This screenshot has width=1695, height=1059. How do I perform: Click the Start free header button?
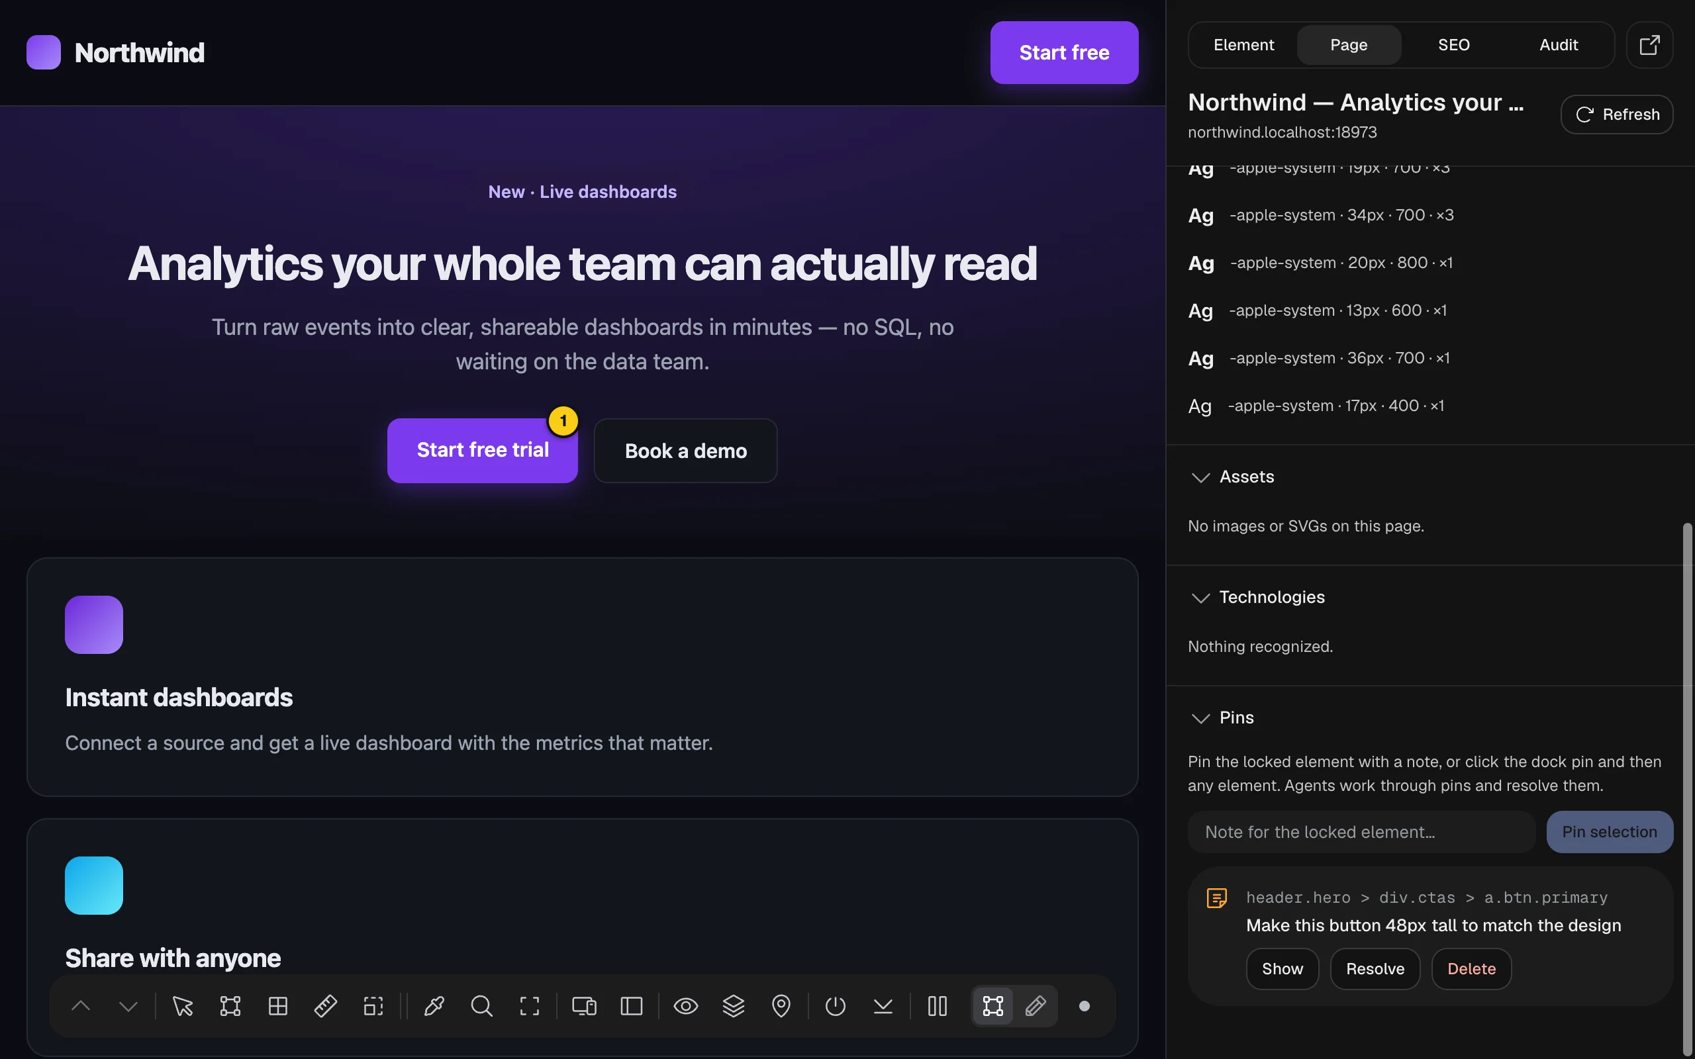[x=1064, y=52]
